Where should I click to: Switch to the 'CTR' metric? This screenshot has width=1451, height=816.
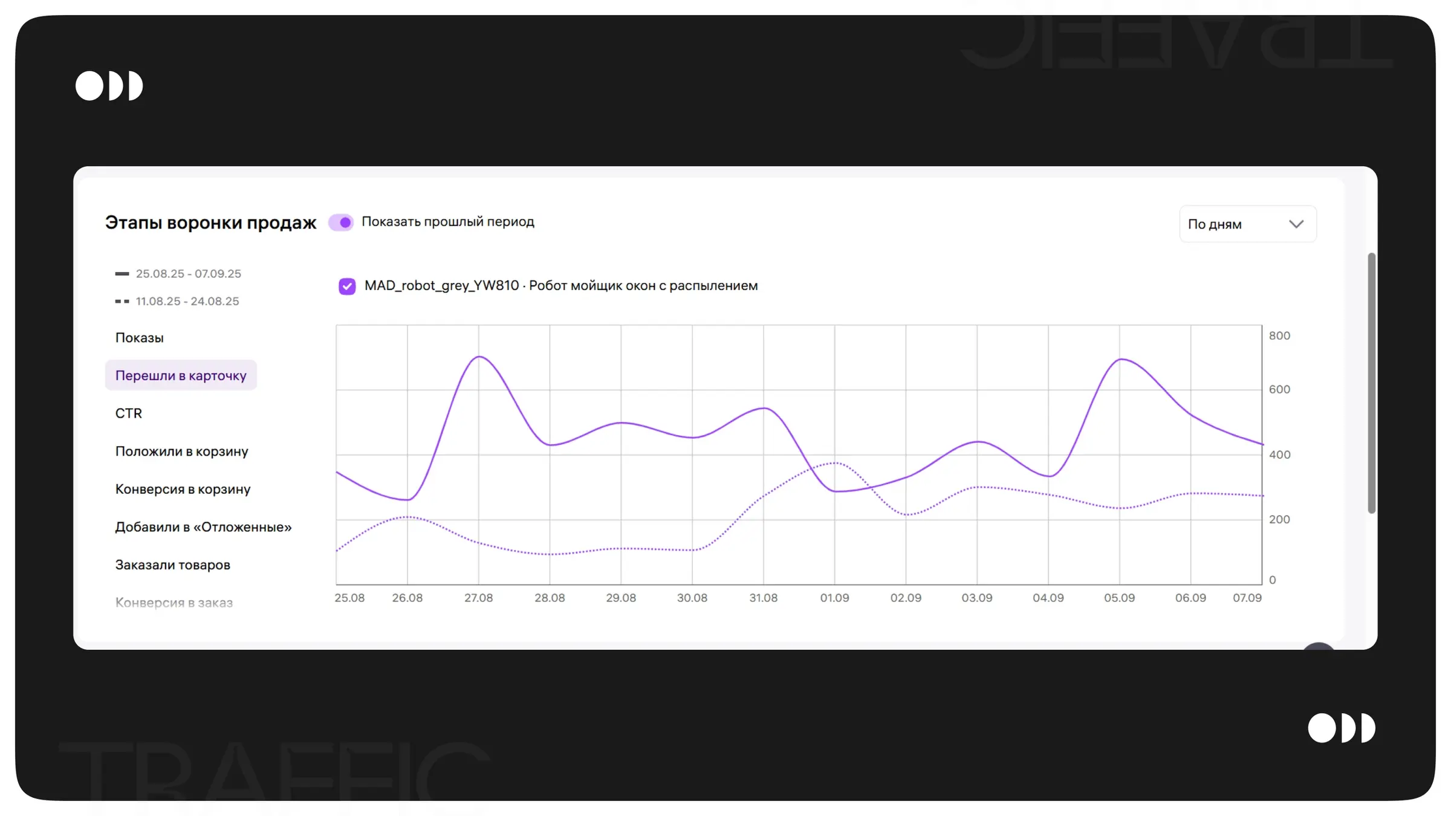pos(128,413)
